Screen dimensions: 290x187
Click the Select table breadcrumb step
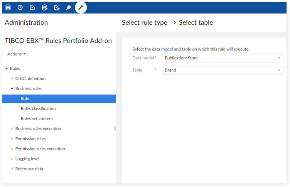[x=196, y=23]
